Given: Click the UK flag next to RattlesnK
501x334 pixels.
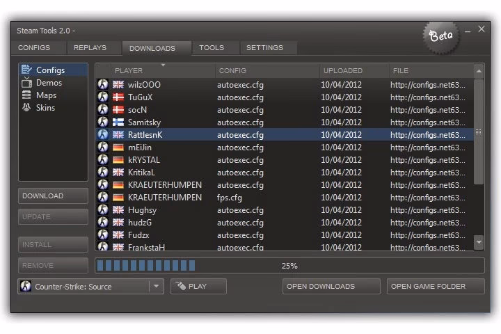Looking at the screenshot, I should (118, 134).
